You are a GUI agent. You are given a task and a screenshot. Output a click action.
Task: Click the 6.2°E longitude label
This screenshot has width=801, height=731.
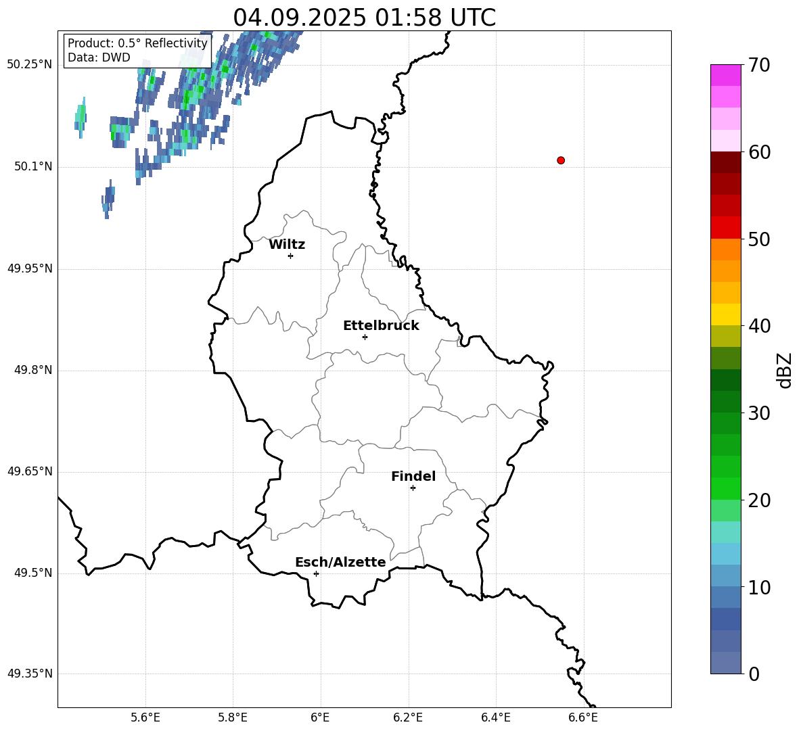coord(408,717)
